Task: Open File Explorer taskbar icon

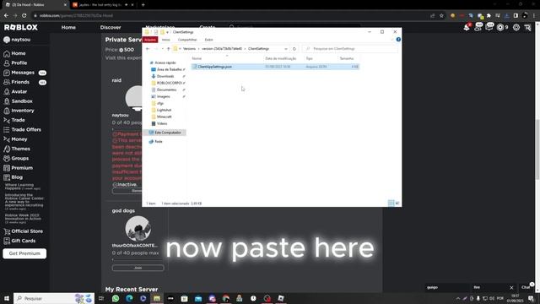Action: 157,298
